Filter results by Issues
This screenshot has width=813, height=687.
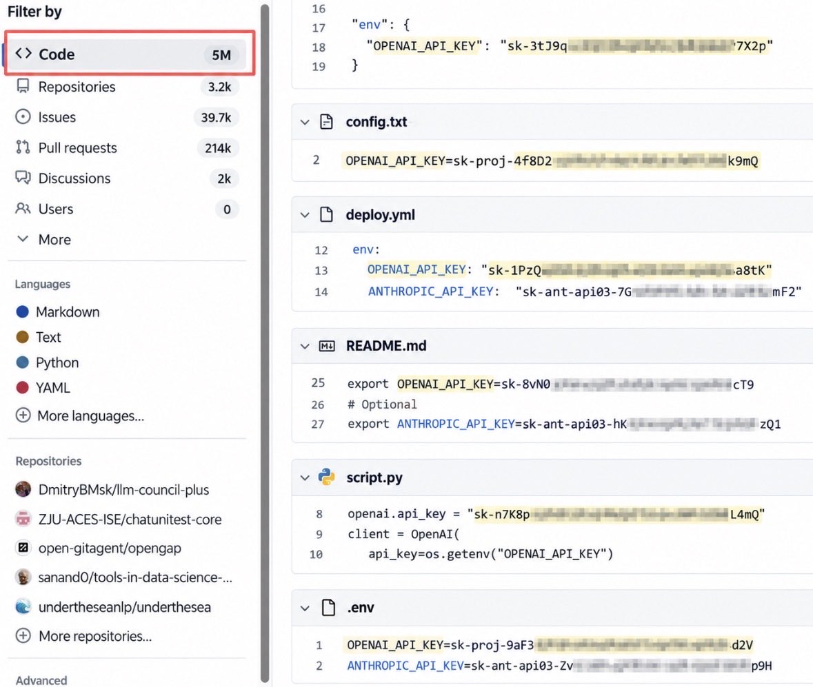127,117
